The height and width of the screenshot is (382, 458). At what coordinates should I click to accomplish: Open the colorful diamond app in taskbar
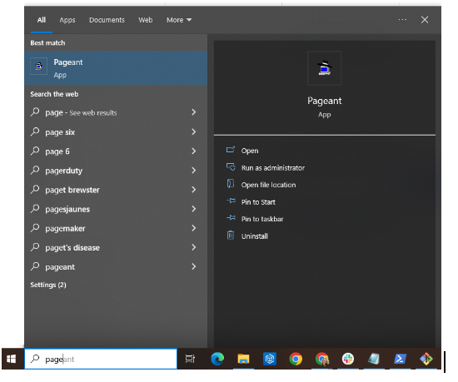coord(426,359)
